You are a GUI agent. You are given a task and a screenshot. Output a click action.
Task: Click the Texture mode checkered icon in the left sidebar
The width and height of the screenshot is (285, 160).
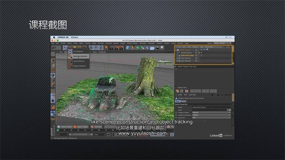pyautogui.click(x=53, y=65)
